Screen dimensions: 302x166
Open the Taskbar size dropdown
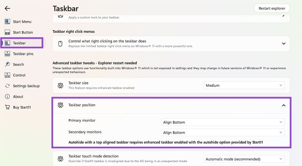pos(243,85)
